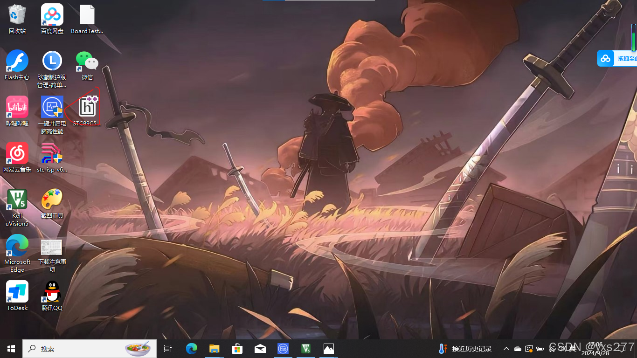The width and height of the screenshot is (637, 358).
Task: Click the Baidu Netdisk 拖拽至此 floating widget
Action: point(617,58)
